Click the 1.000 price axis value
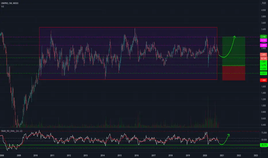 263,106
